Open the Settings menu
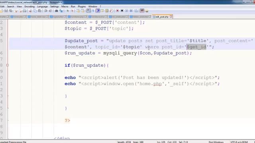This screenshot has width=255, height=143. pos(55,6)
